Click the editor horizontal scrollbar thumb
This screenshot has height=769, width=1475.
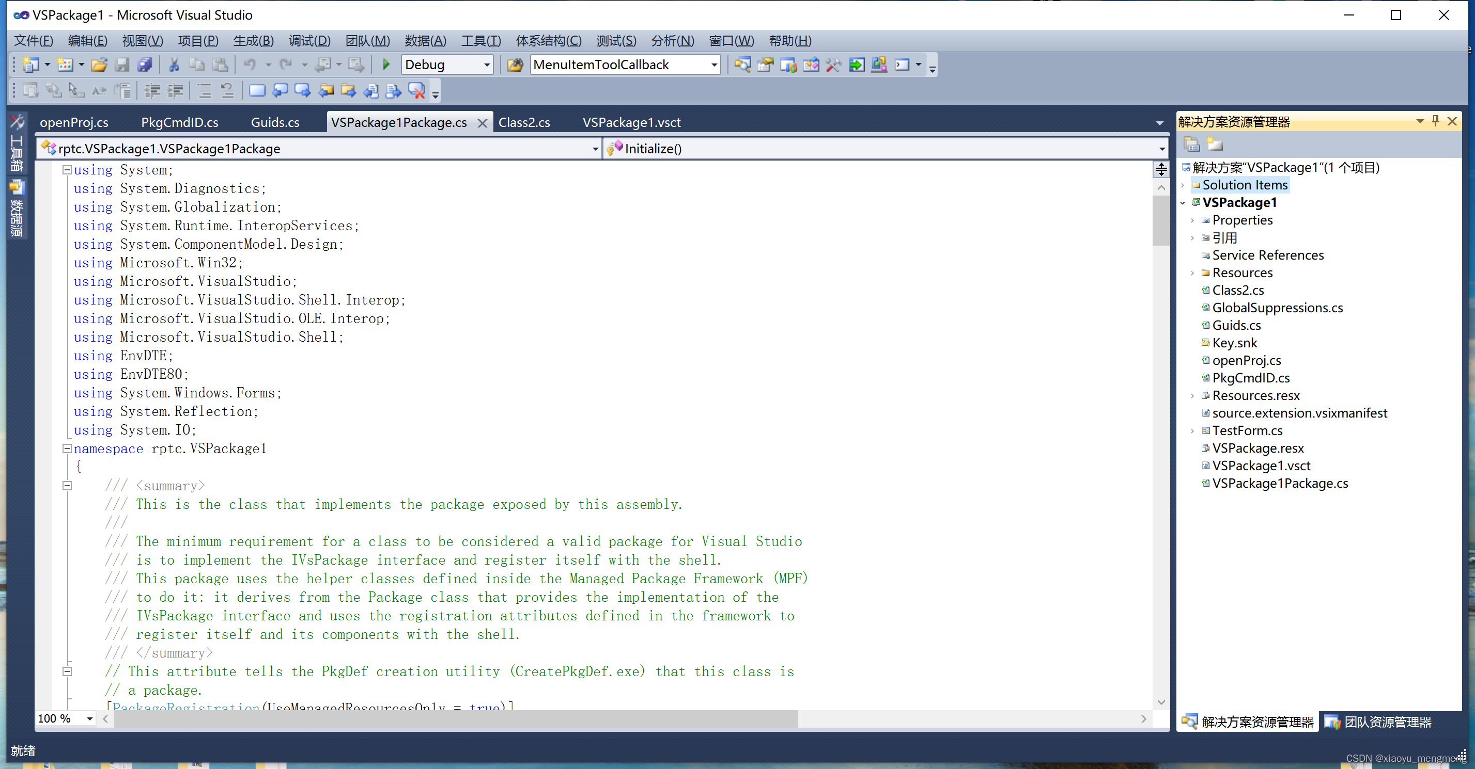tap(456, 718)
